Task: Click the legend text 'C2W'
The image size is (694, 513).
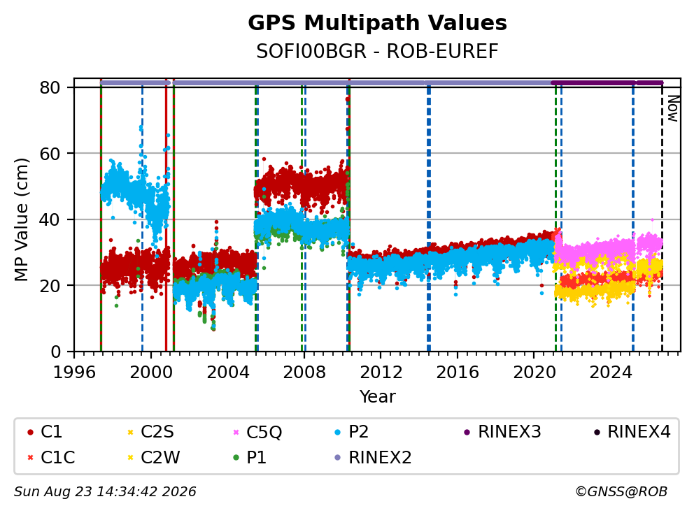Action: coord(160,457)
